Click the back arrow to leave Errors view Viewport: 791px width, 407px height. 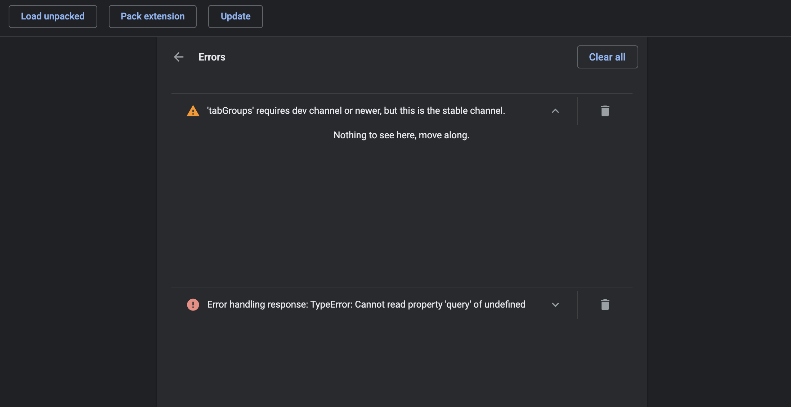(x=179, y=57)
